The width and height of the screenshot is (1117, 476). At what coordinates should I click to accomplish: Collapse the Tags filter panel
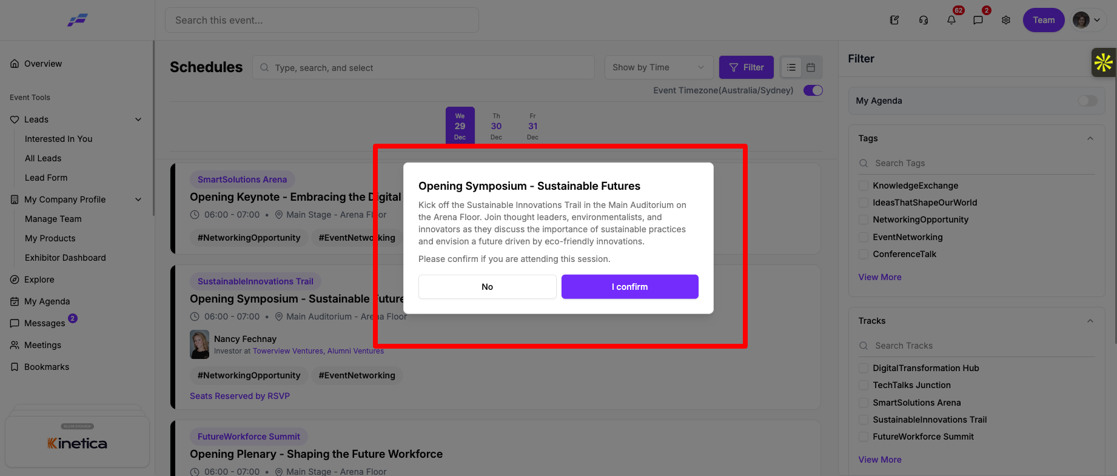(1090, 138)
